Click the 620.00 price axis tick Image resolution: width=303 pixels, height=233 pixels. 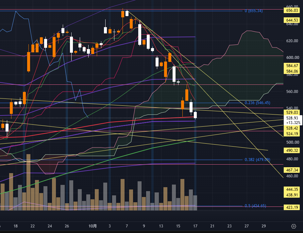[x=292, y=41]
